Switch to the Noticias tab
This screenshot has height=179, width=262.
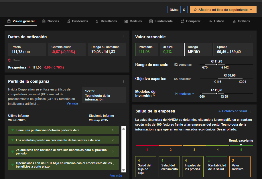[51, 21]
